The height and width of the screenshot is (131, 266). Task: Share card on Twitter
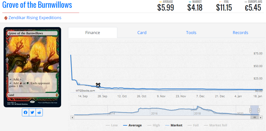[32, 112]
